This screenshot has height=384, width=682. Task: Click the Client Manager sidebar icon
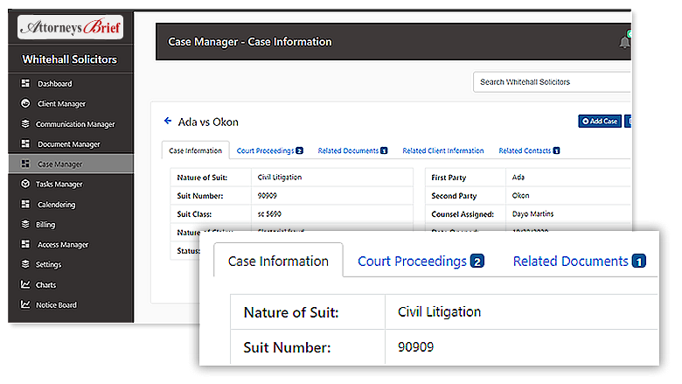pos(26,104)
